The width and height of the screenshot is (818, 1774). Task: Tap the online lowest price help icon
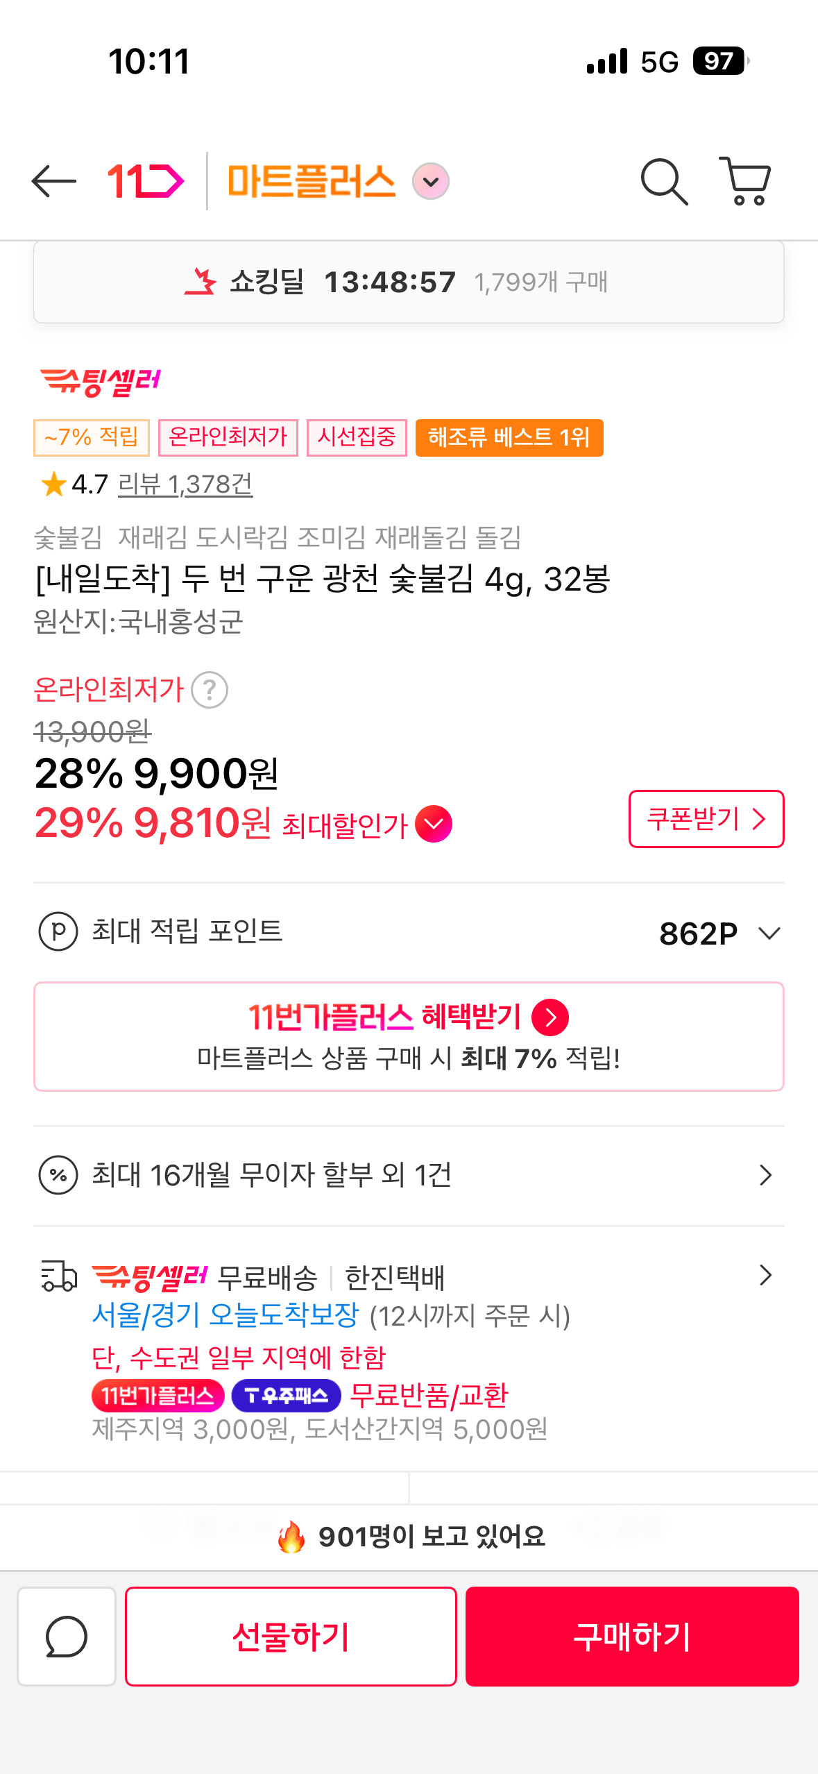pos(210,690)
